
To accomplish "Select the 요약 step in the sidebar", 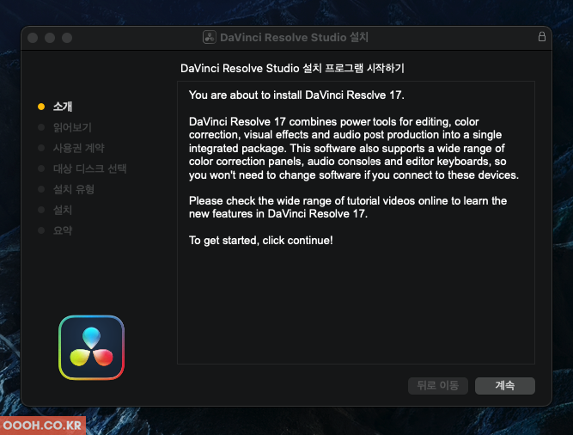I will pyautogui.click(x=63, y=230).
